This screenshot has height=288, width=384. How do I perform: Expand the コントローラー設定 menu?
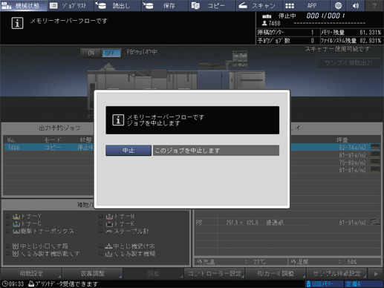(215, 274)
